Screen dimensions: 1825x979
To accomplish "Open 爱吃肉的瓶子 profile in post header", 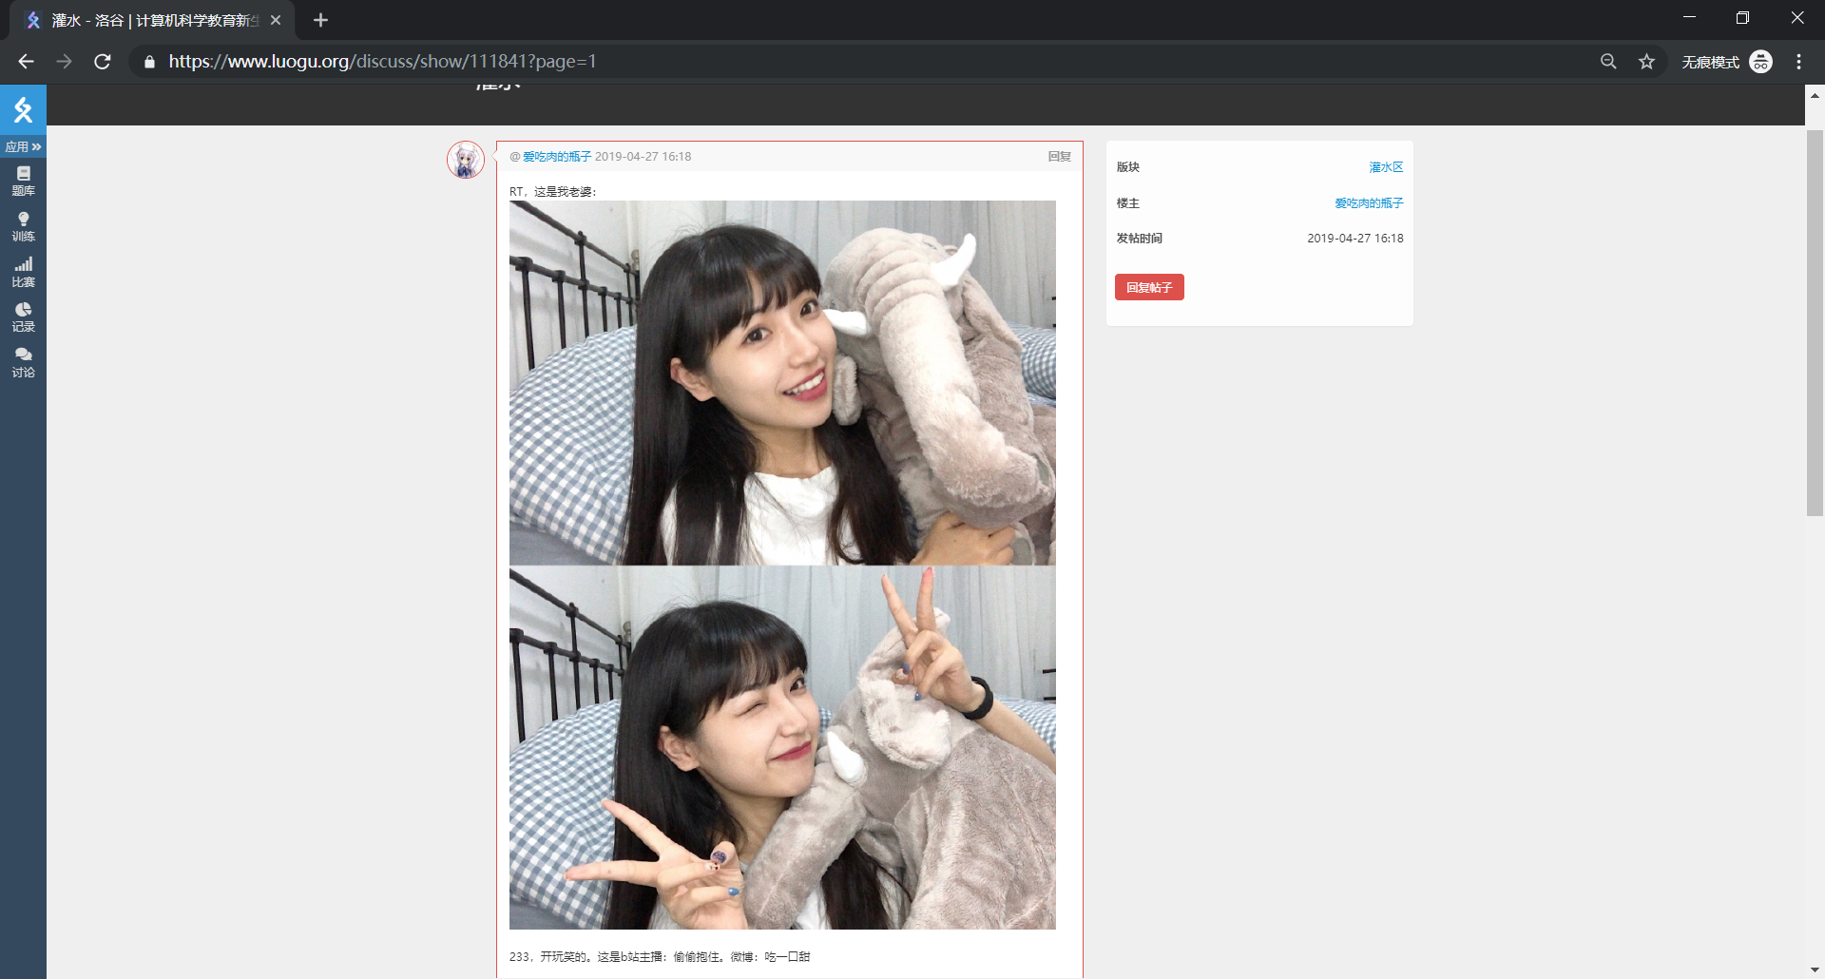I will [x=557, y=157].
